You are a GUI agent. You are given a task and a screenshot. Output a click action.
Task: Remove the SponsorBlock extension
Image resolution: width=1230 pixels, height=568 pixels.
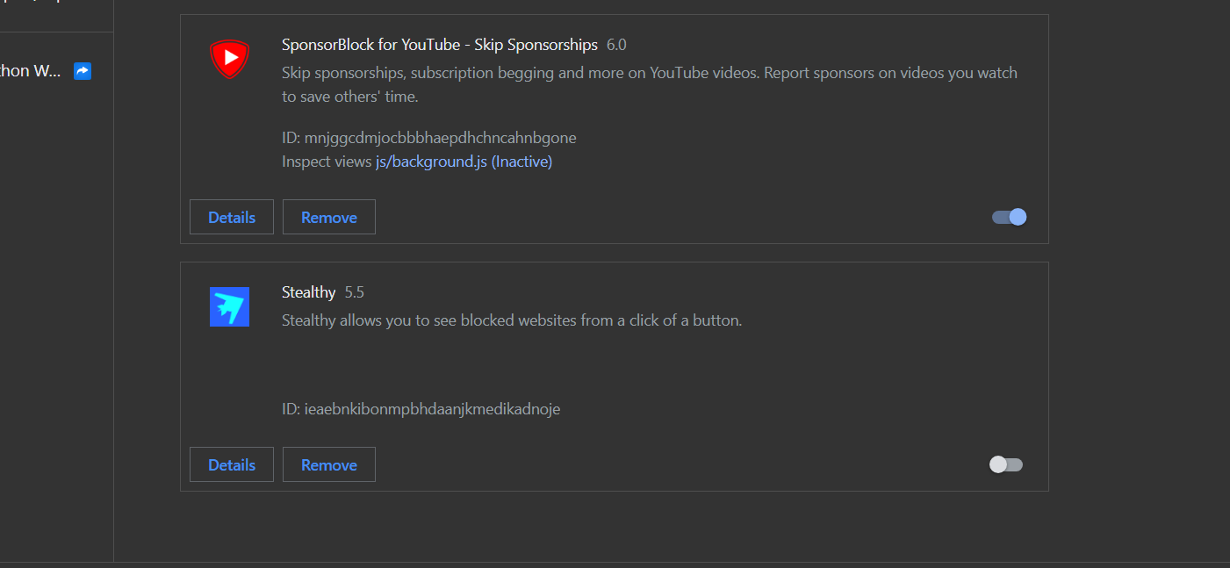click(x=328, y=217)
